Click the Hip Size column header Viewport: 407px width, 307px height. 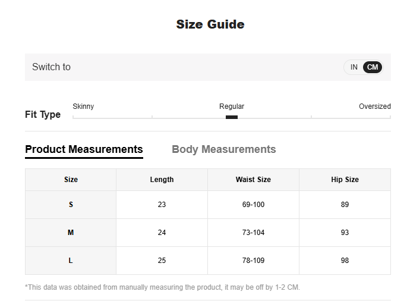[x=345, y=180]
